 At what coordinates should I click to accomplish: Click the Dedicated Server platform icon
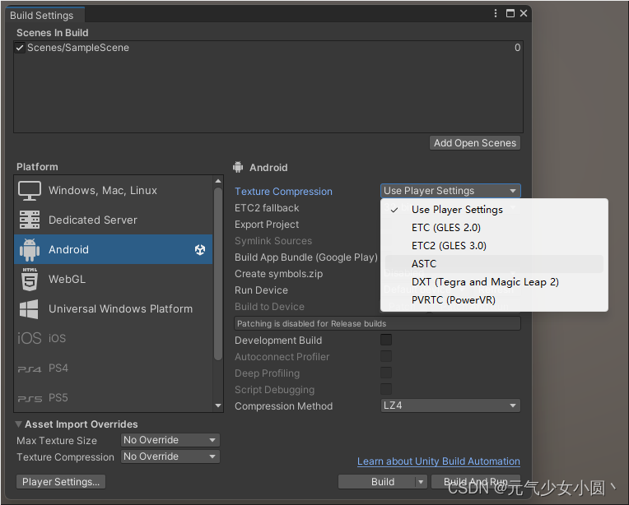(30, 220)
